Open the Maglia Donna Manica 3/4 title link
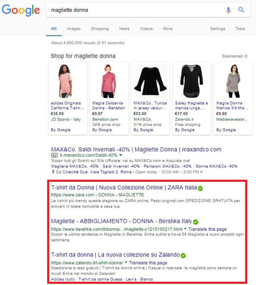 click(232, 106)
